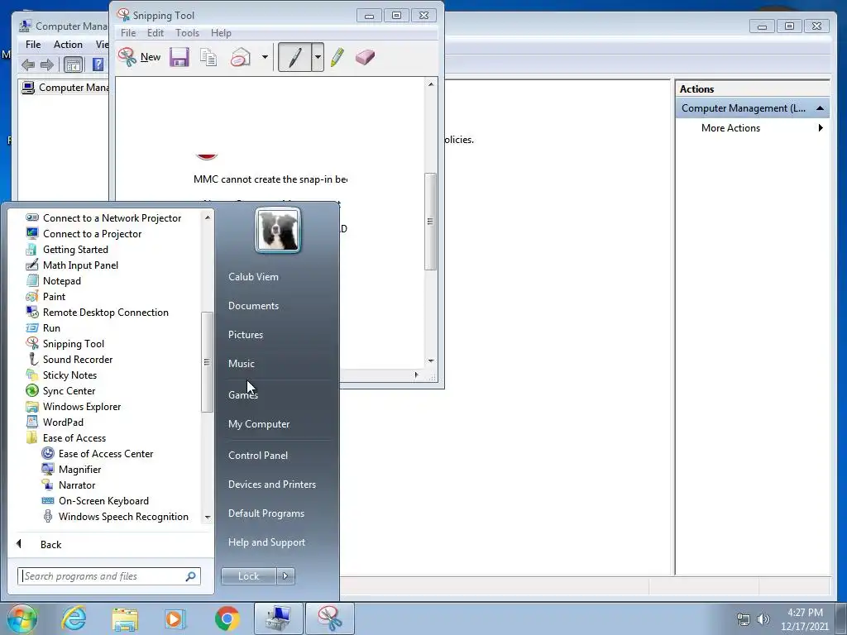Open Send Snip dropdown arrow
The image size is (847, 635).
[265, 57]
